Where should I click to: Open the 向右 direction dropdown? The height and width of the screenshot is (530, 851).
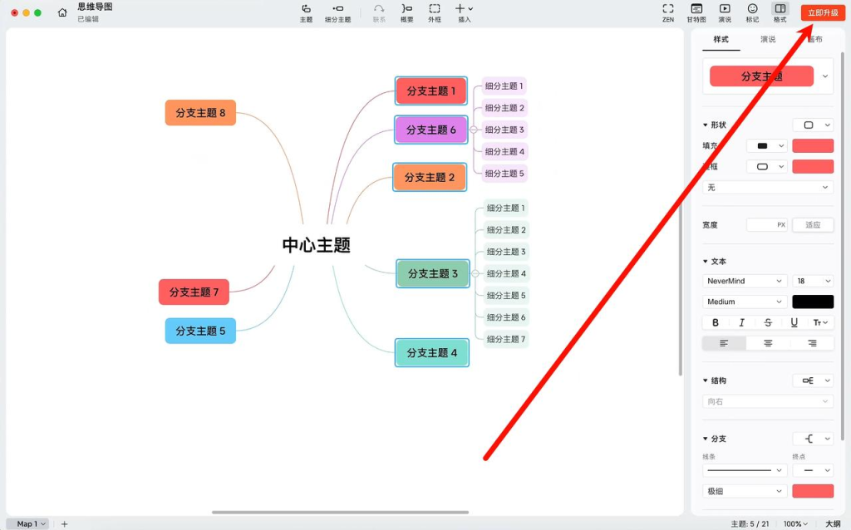pyautogui.click(x=767, y=401)
